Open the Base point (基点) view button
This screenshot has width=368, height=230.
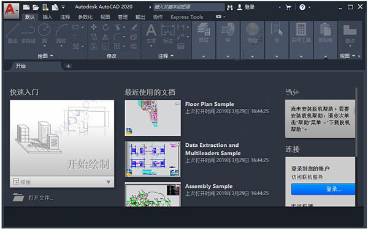pos(350,34)
